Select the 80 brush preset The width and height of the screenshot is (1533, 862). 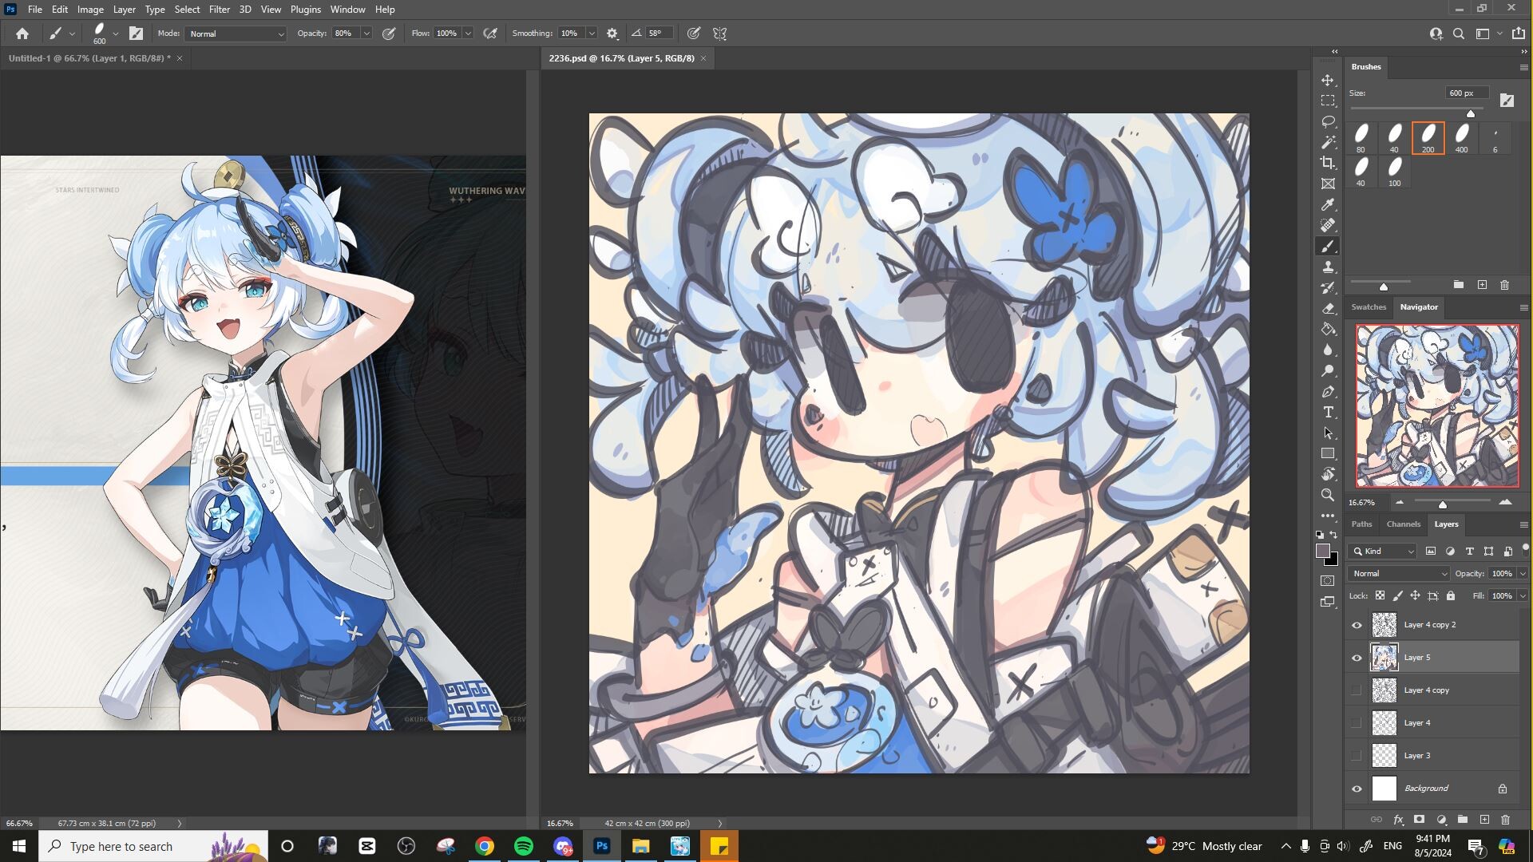pos(1361,138)
